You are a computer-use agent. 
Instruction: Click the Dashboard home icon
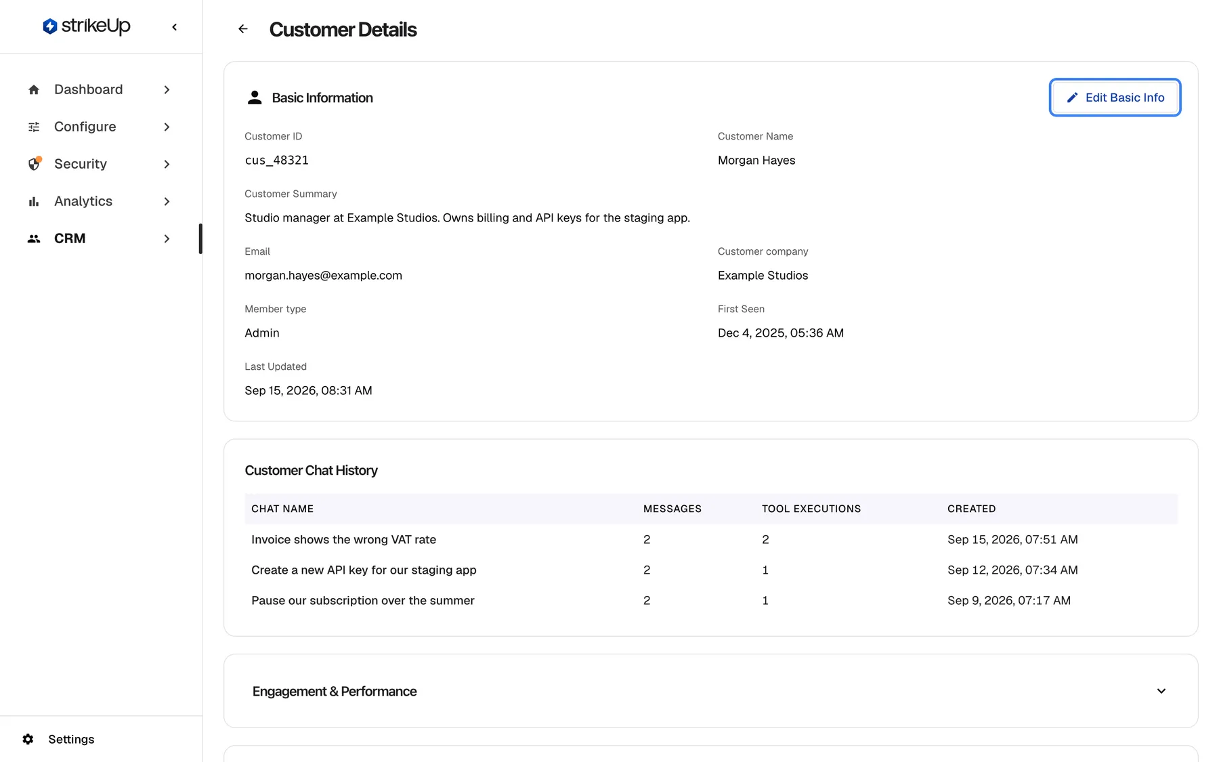pos(34,90)
